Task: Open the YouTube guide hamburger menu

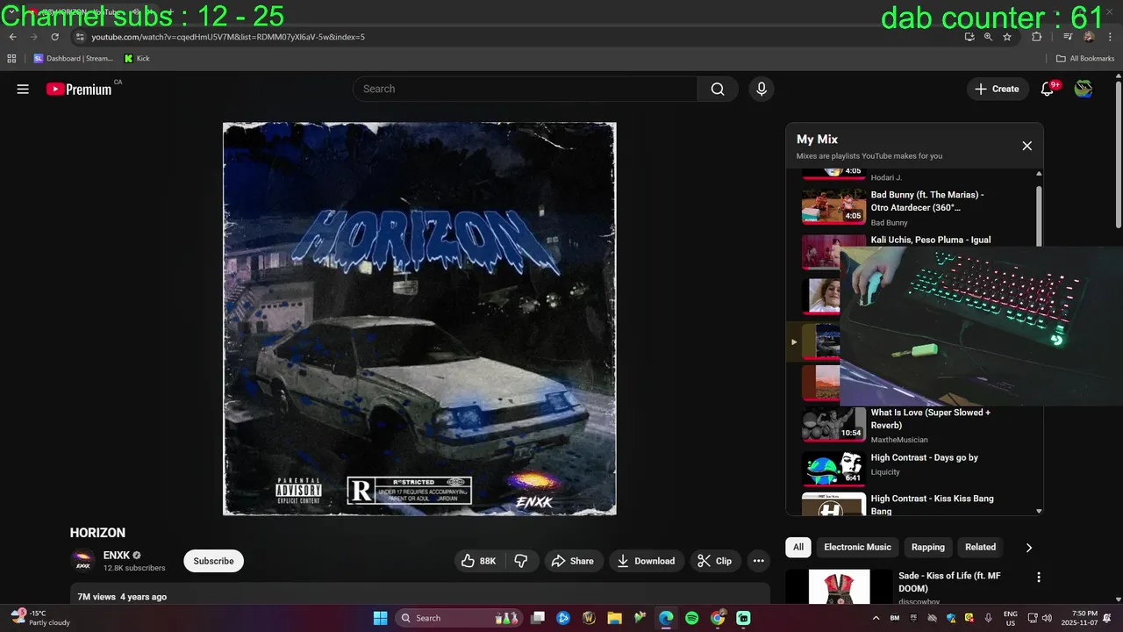Action: [23, 89]
